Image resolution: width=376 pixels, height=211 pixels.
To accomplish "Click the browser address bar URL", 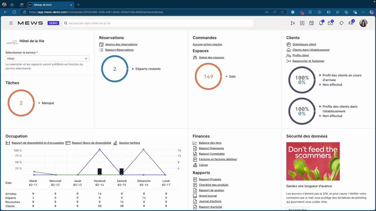I will tap(96, 12).
